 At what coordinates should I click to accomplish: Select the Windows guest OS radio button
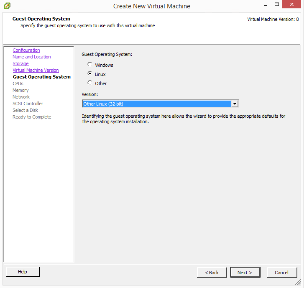[x=89, y=64]
